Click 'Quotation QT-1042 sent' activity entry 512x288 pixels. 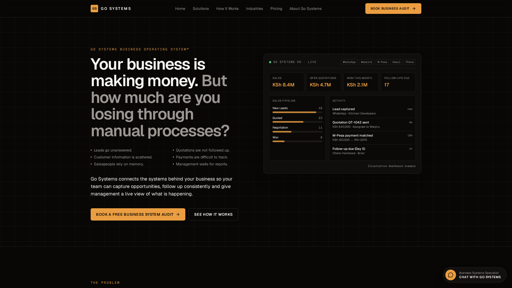pyautogui.click(x=372, y=125)
